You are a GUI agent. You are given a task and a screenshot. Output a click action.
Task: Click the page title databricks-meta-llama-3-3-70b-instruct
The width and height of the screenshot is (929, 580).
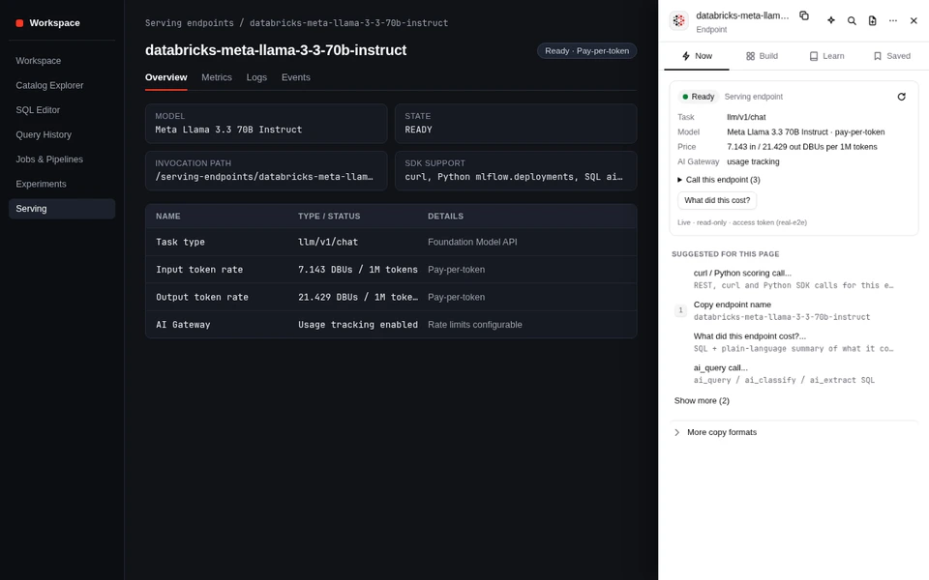[x=276, y=50]
